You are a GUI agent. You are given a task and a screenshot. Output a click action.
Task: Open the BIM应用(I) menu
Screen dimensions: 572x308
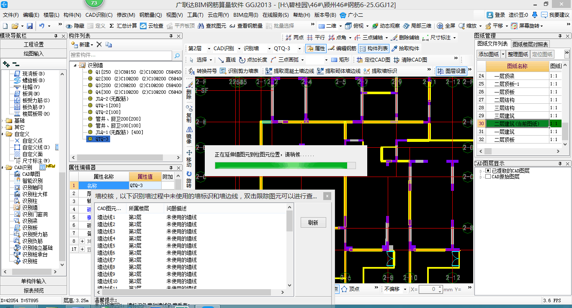pyautogui.click(x=246, y=15)
